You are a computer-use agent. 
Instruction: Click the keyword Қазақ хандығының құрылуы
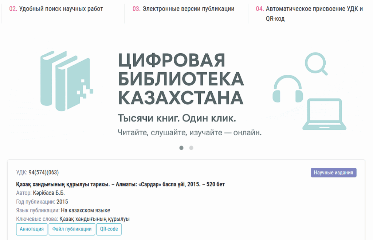pyautogui.click(x=94, y=219)
